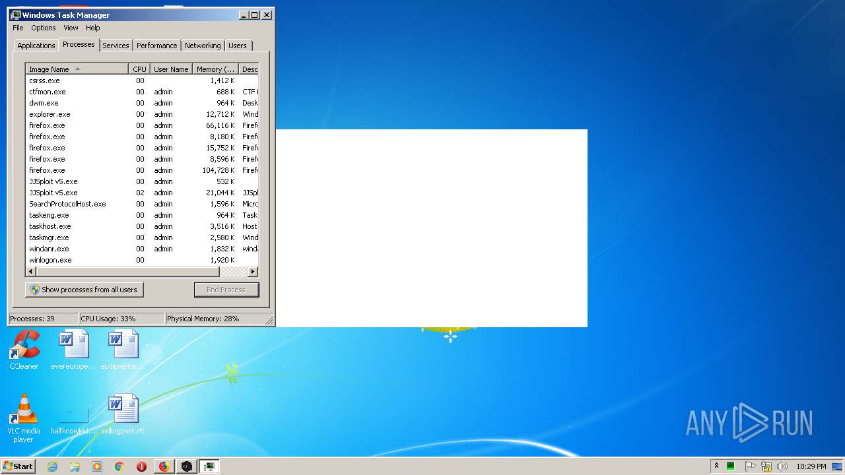Click the End Process button

pyautogui.click(x=226, y=290)
